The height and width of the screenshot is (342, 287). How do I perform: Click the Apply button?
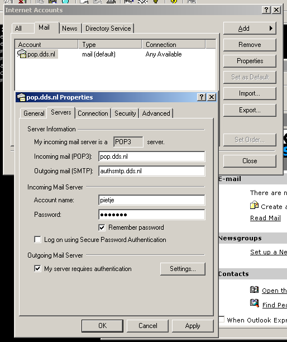(193, 326)
